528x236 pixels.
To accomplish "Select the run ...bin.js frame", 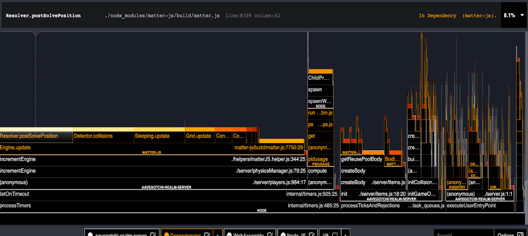I will pos(320,113).
